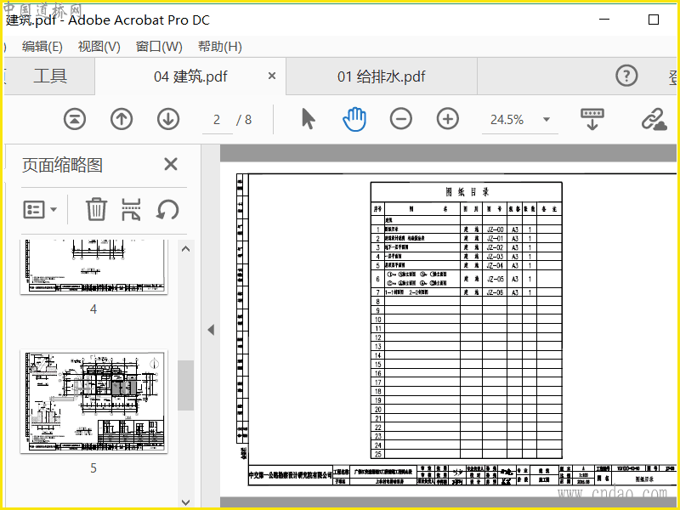This screenshot has height=510, width=680.
Task: Open thumbnail options dropdown menu
Action: (x=40, y=210)
